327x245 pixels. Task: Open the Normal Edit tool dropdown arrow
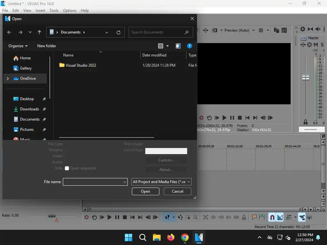click(173, 217)
